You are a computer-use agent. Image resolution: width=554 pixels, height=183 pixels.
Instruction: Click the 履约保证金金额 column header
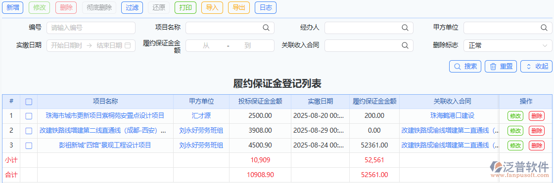pos(374,101)
